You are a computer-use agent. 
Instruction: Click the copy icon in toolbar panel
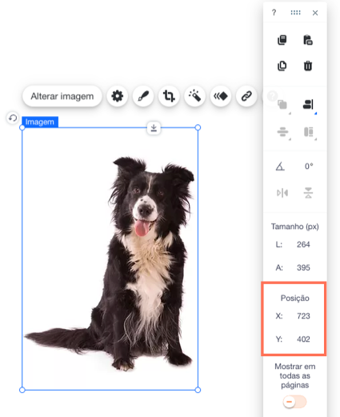click(x=282, y=40)
